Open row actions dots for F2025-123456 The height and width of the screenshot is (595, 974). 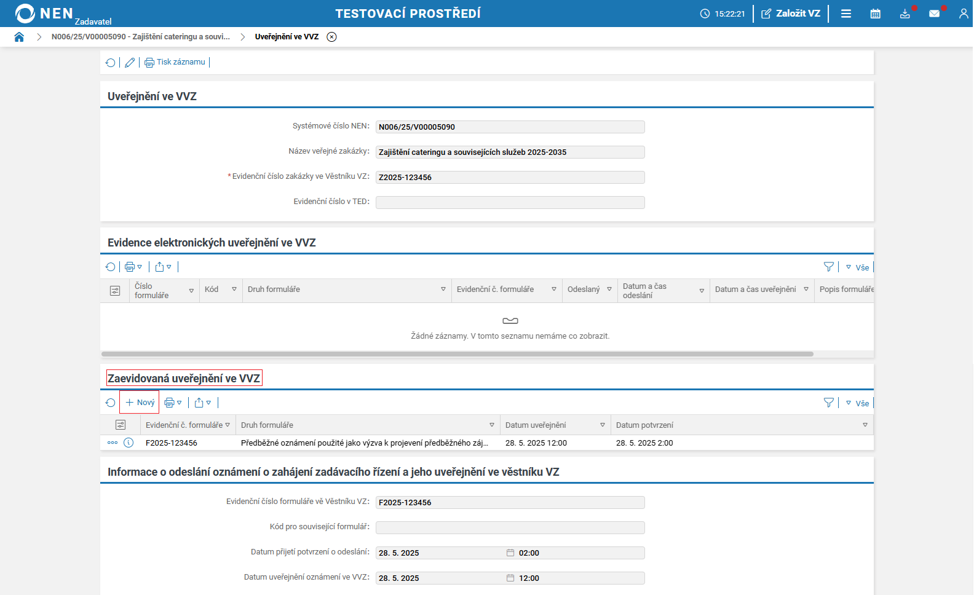point(113,443)
